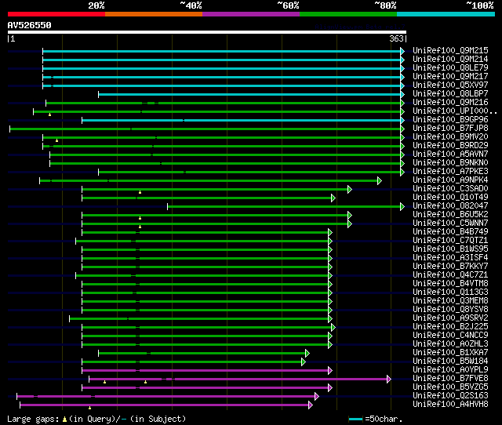Click the red 20% segment of color scale

coord(56,14)
